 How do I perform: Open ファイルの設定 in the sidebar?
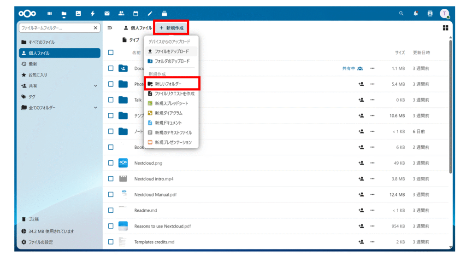[41, 242]
